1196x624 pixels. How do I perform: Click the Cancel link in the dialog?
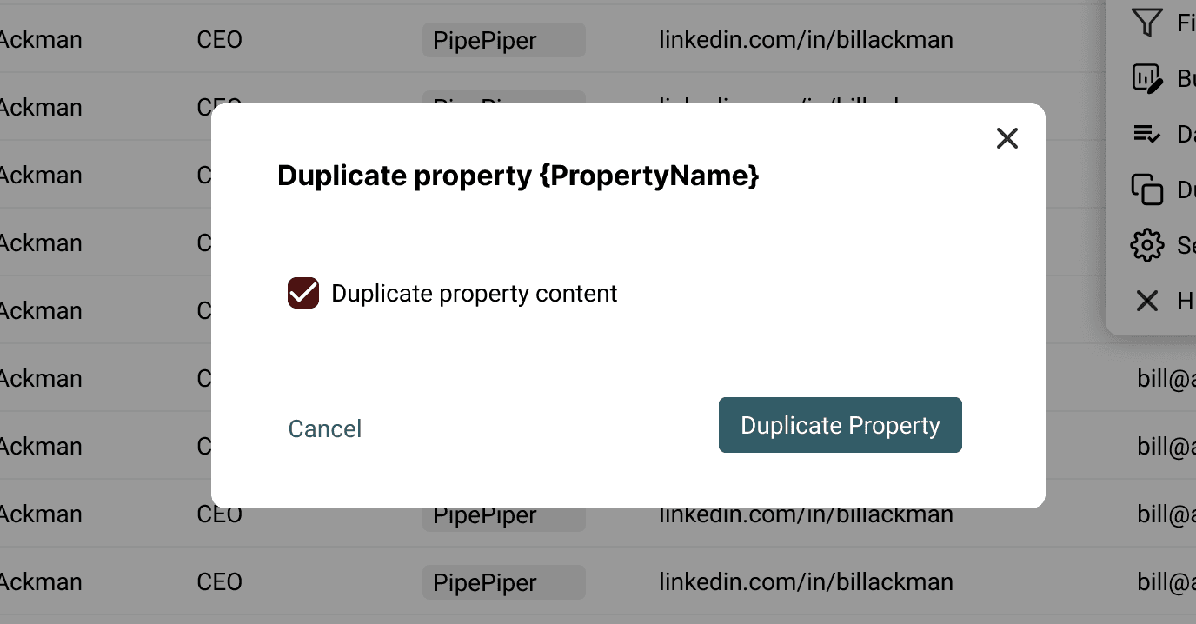pyautogui.click(x=324, y=428)
